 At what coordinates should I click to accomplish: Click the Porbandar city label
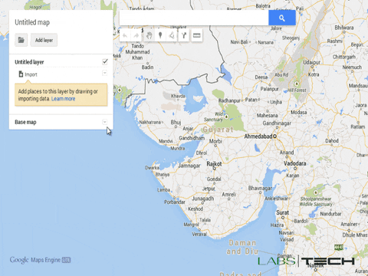(175, 202)
